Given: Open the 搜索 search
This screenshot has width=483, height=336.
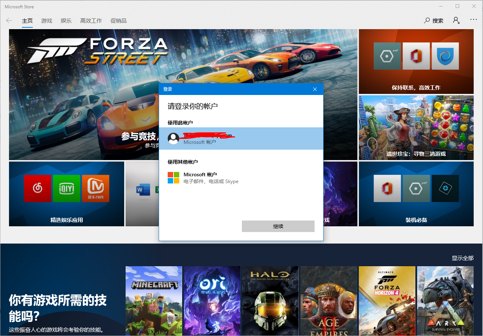Looking at the screenshot, I should (434, 21).
